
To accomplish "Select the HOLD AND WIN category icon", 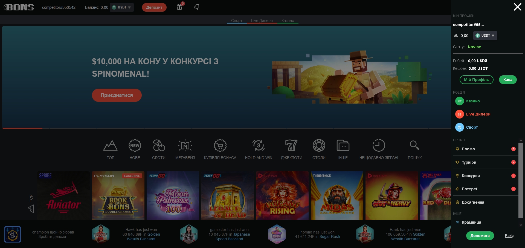I will tap(259, 146).
